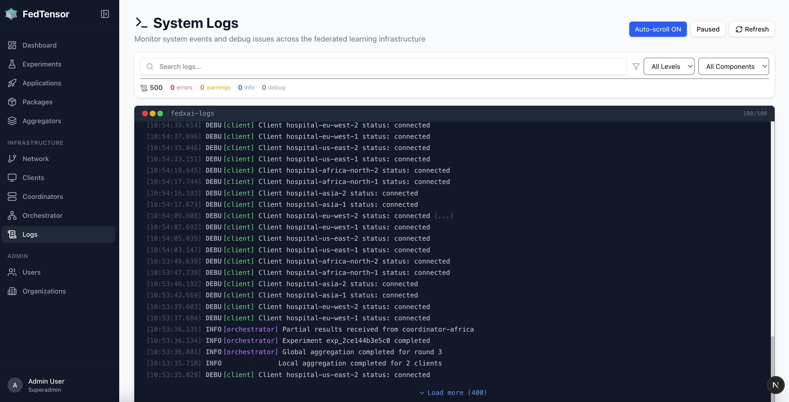Expand the {...} metadata on eu-west-2 log

click(x=443, y=216)
